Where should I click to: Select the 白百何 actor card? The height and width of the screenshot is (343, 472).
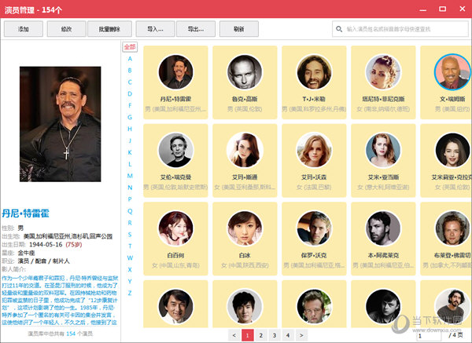pyautogui.click(x=175, y=239)
